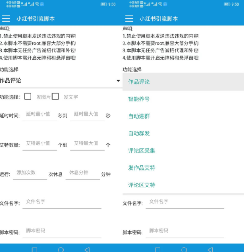Focus the 艾特最小值 input field

click(39, 143)
